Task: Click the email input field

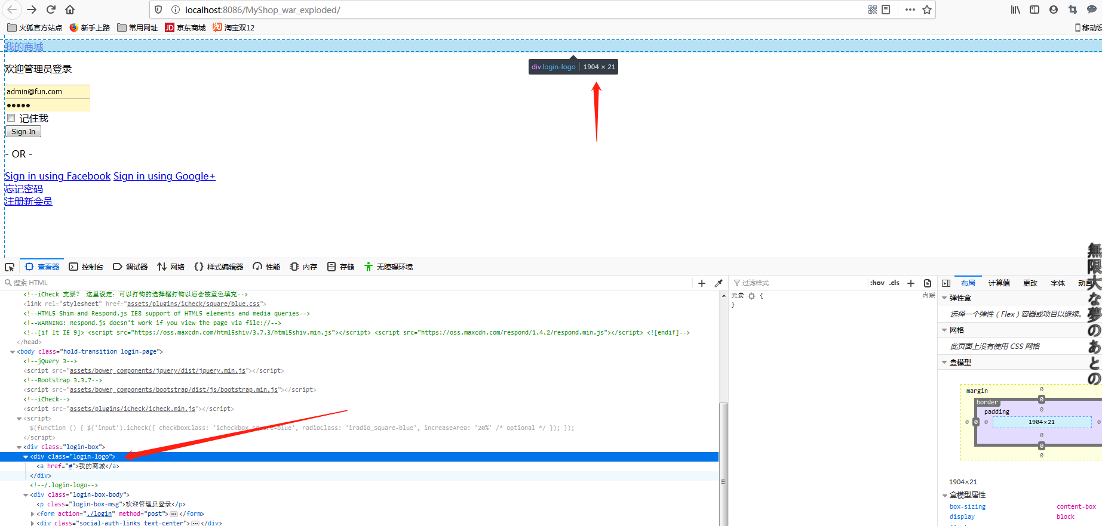Action: (47, 91)
